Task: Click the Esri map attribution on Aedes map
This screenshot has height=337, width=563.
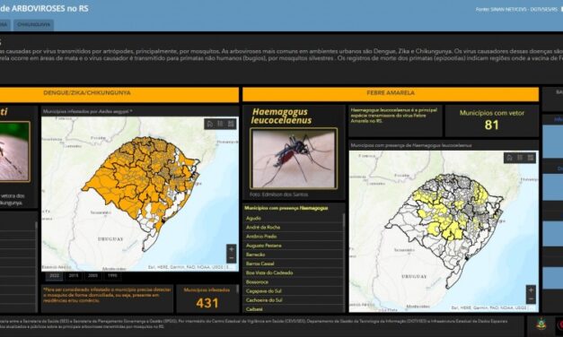Action: click(x=190, y=267)
